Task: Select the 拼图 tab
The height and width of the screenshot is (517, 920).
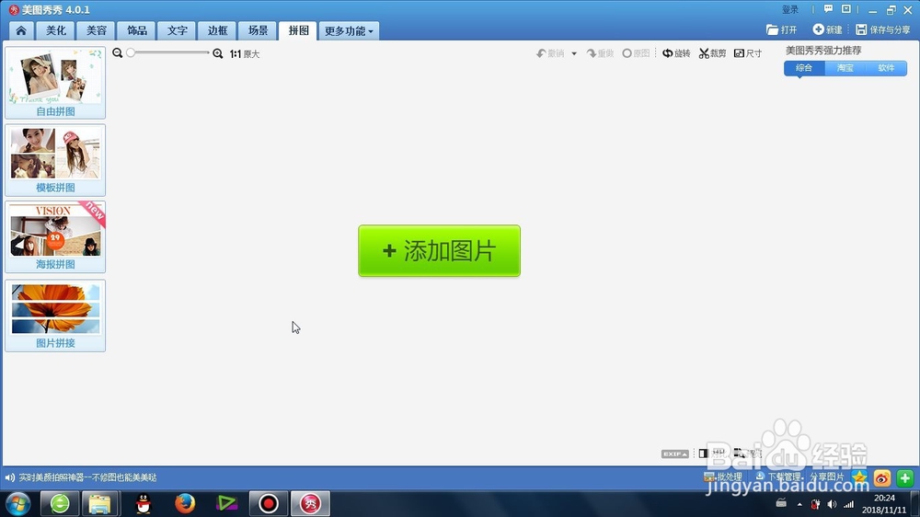Action: pyautogui.click(x=298, y=30)
